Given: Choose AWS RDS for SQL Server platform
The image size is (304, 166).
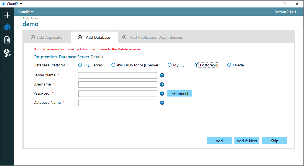Looking at the screenshot, I should [x=135, y=65].
